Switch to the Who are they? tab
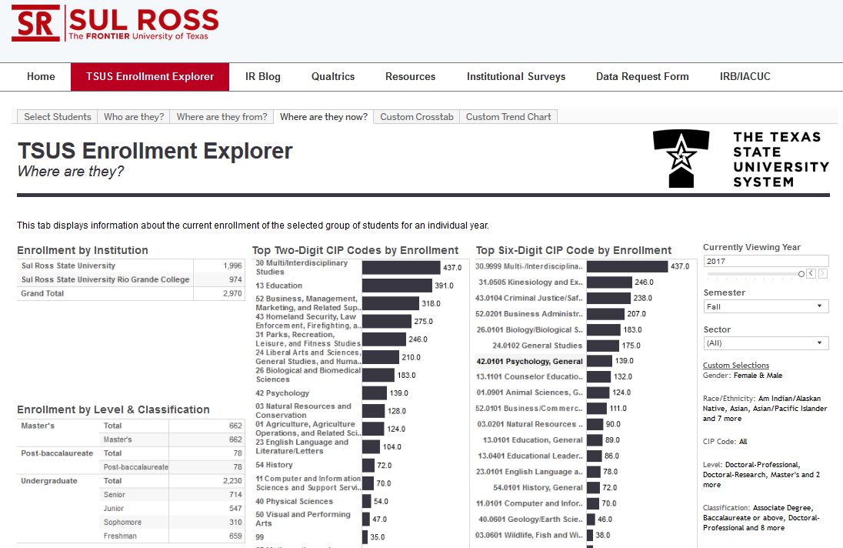 tap(134, 117)
